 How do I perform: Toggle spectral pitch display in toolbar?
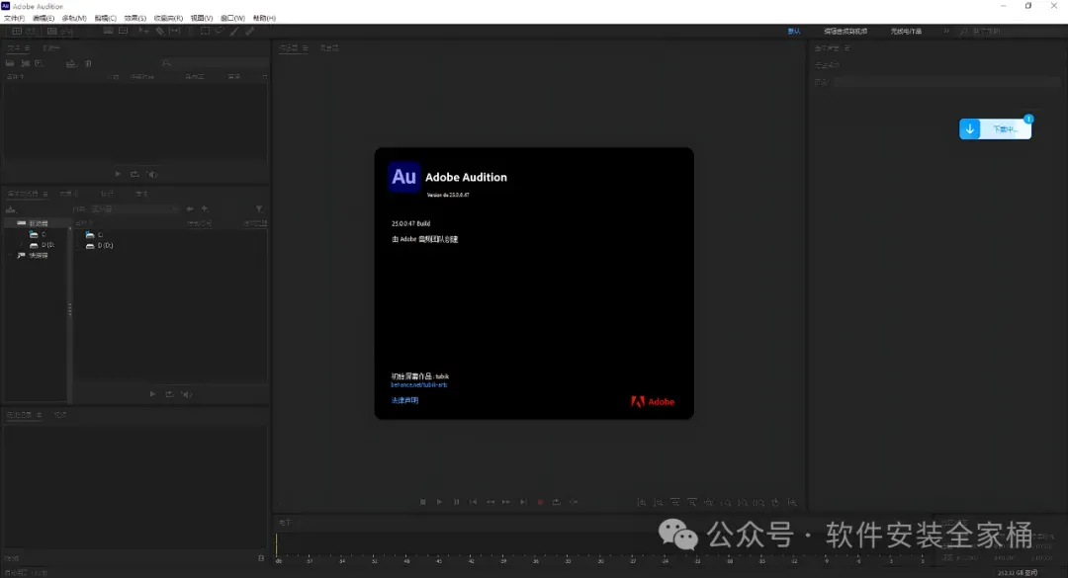[x=124, y=31]
